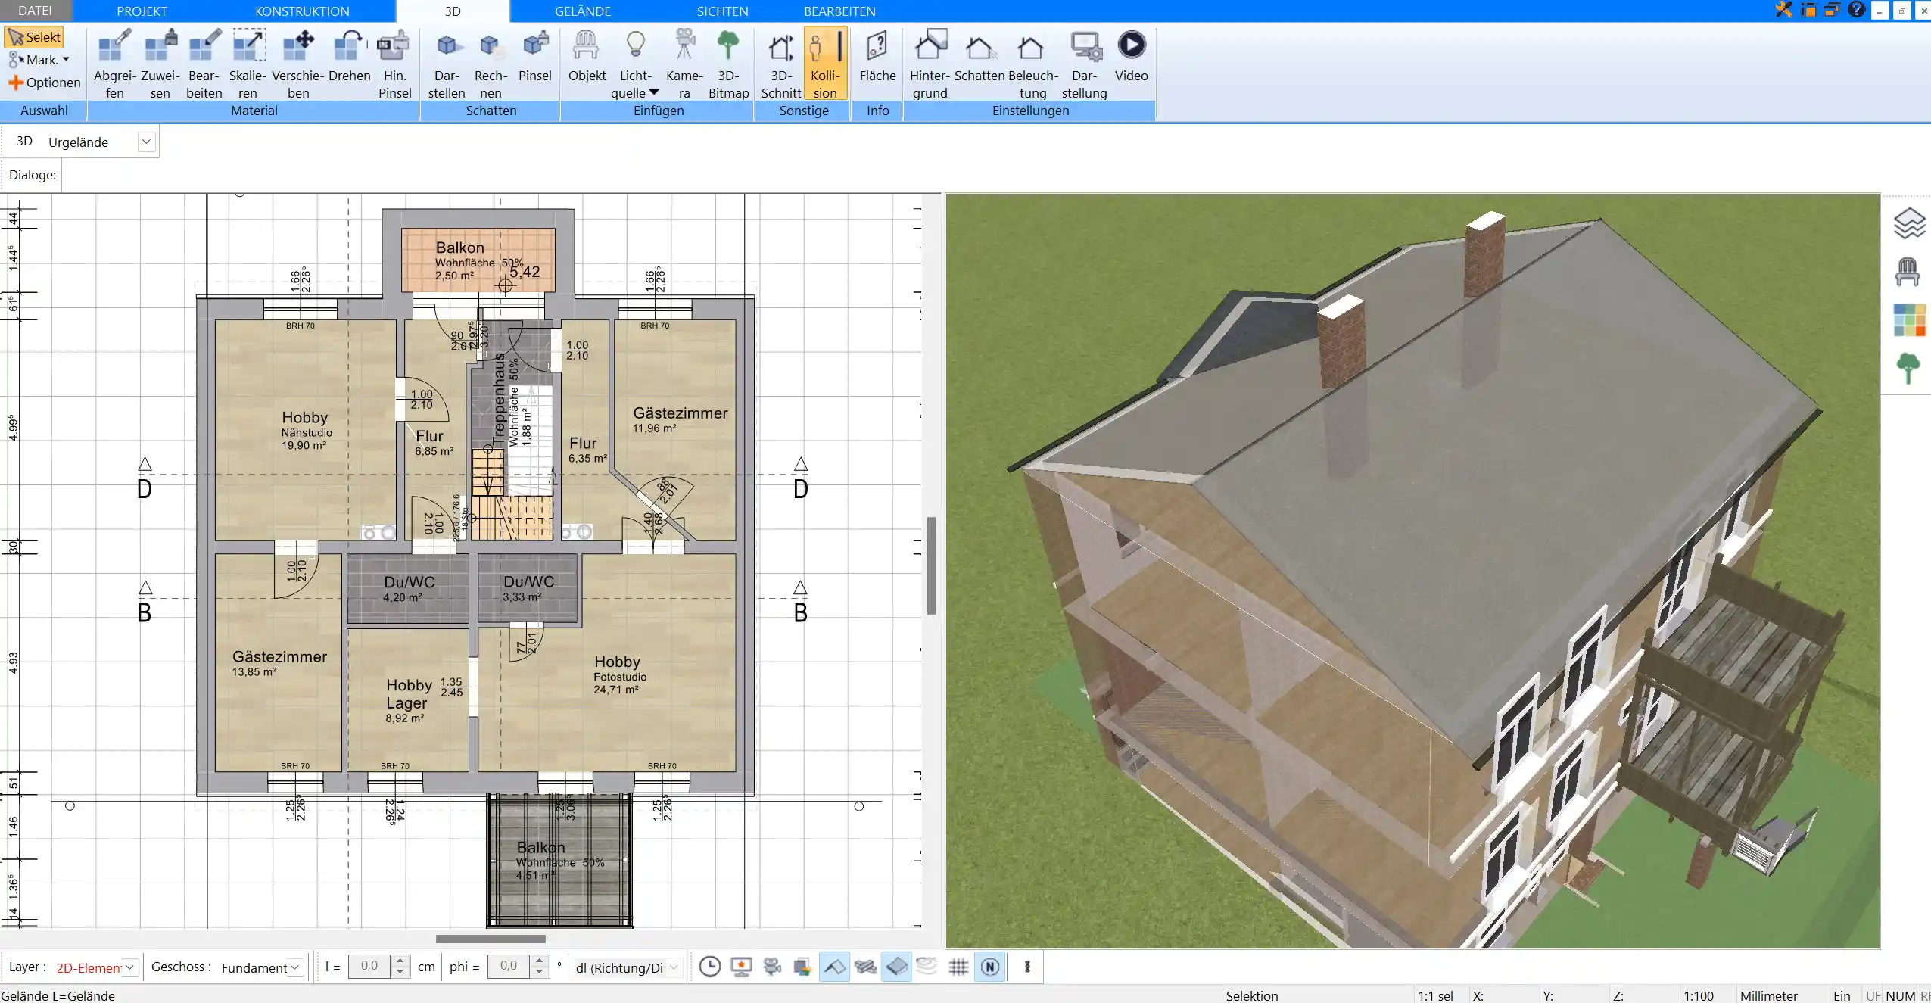This screenshot has height=1003, width=1931.
Task: Insert an Objekt via chair icon
Action: tap(587, 56)
